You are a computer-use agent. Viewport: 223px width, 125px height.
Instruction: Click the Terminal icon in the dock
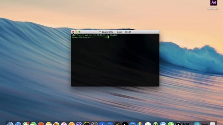(x=186, y=124)
